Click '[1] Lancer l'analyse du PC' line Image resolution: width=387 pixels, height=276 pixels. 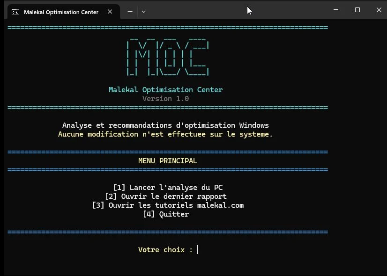[168, 188]
